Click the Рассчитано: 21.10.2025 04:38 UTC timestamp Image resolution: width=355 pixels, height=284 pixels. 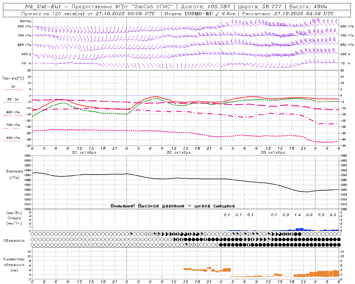(x=288, y=13)
